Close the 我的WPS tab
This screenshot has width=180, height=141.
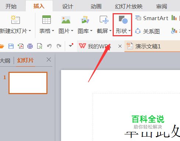[x=120, y=46]
